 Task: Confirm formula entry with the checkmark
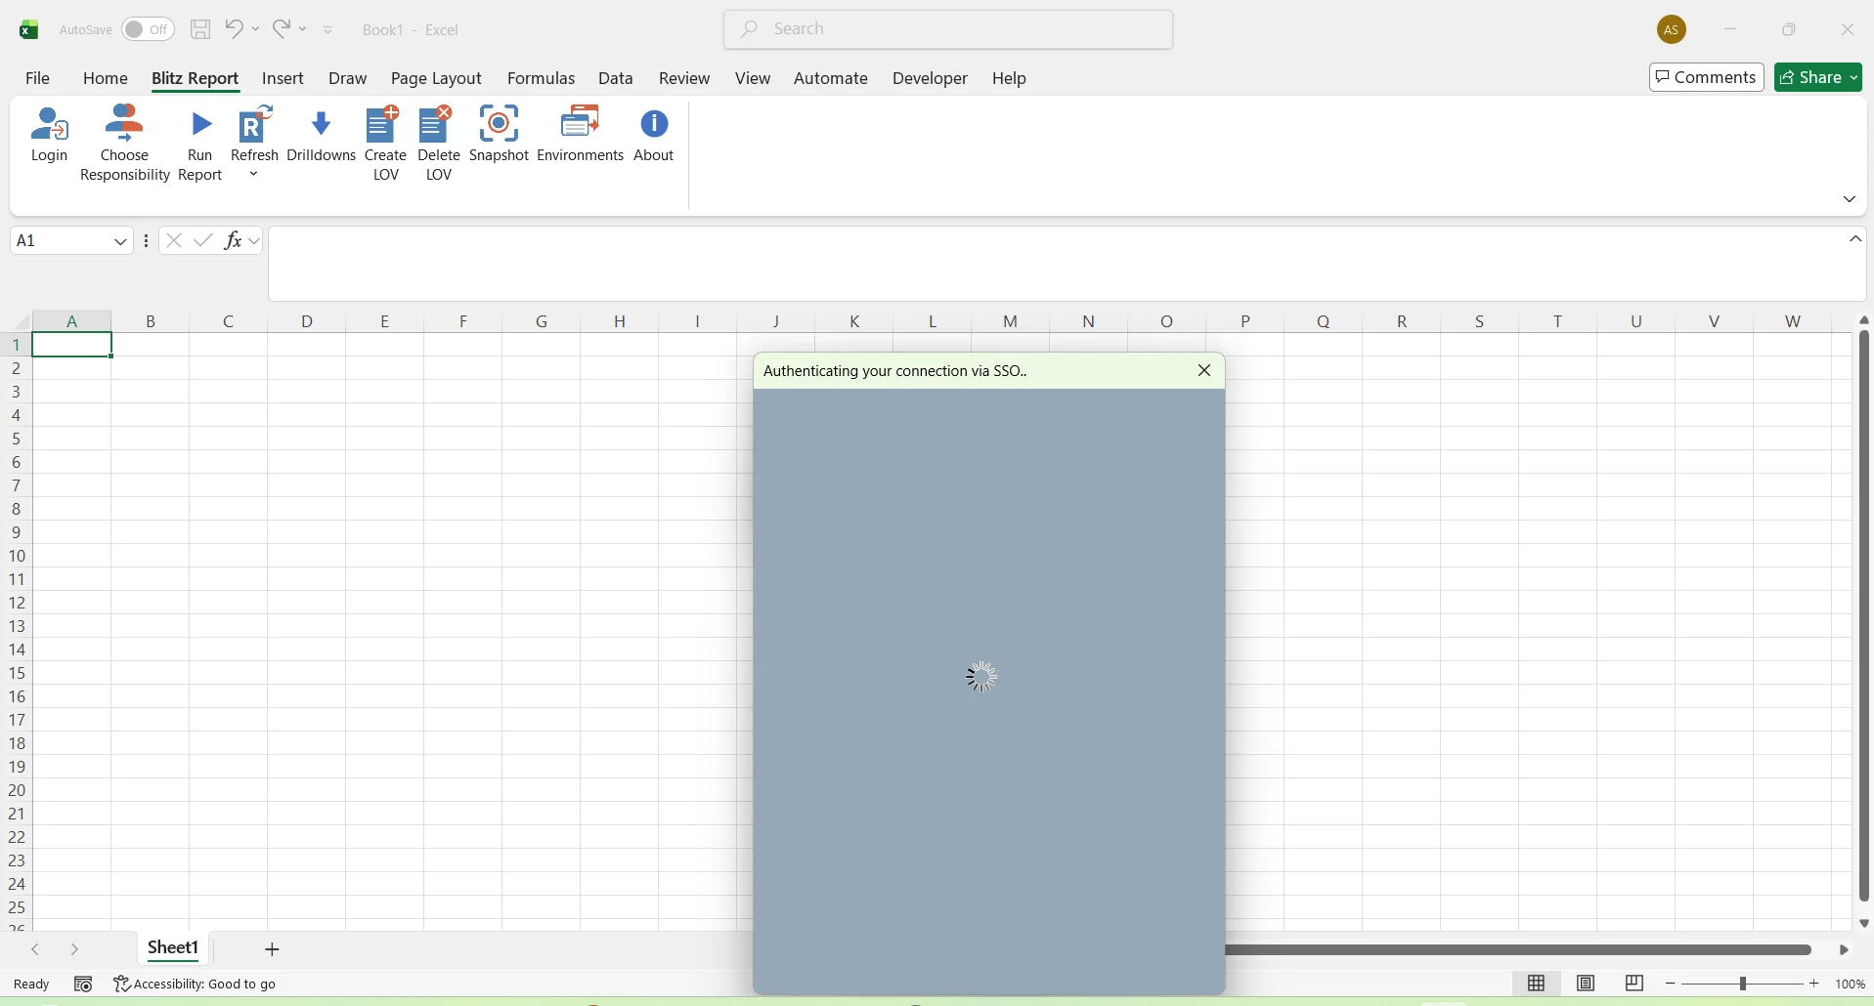(x=203, y=240)
